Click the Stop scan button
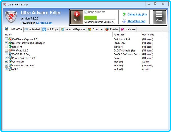Screen dimensions: 171x132 (x=77, y=17)
